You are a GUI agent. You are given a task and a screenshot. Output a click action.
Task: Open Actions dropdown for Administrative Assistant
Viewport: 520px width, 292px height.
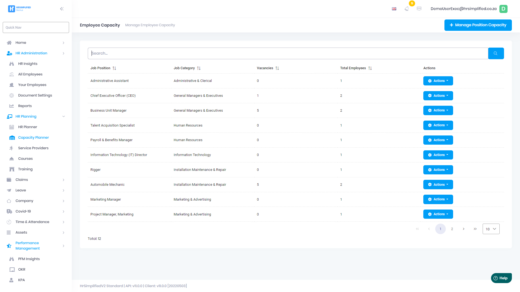(x=438, y=81)
